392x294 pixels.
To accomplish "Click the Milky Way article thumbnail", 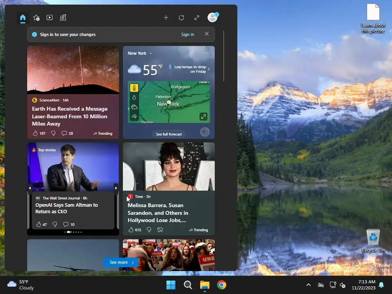I will click(x=73, y=70).
